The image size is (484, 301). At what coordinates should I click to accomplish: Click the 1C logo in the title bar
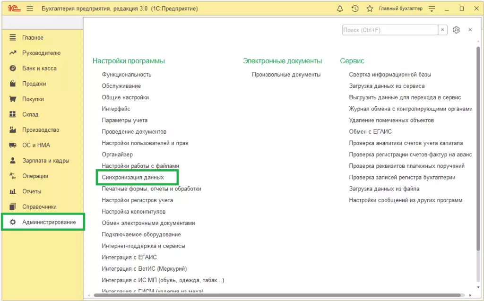[14, 9]
